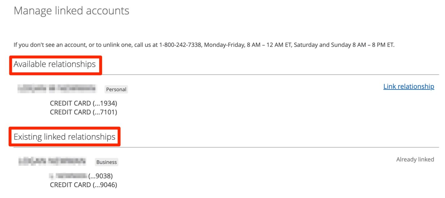Click the "Link relationship" link
Viewport: 445px width, 198px height.
[409, 86]
